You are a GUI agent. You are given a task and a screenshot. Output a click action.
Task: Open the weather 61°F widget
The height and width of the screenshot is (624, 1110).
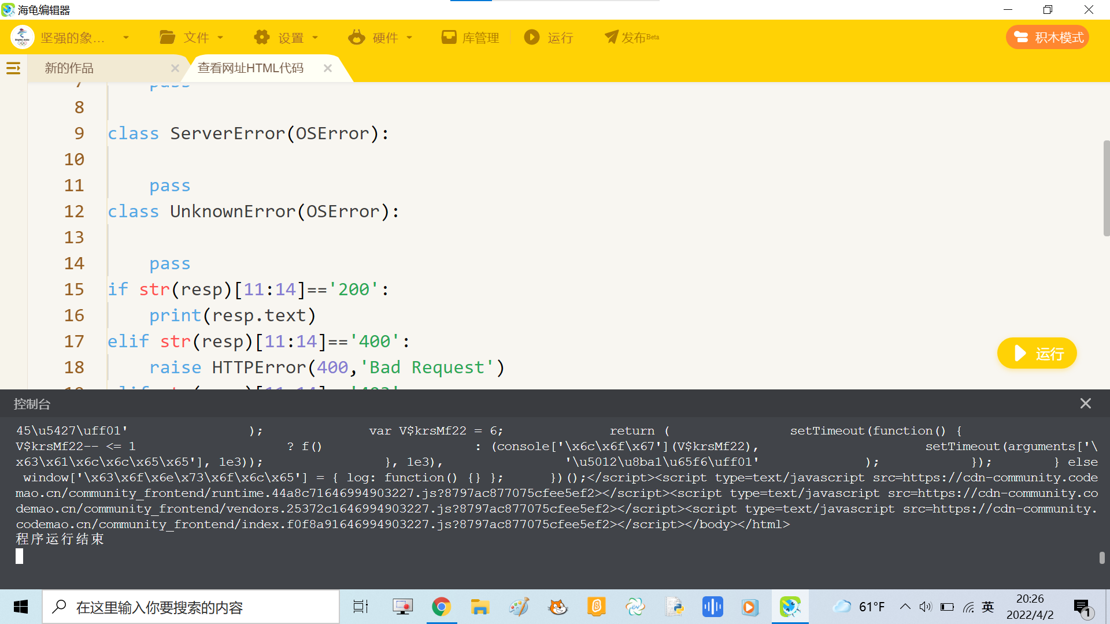tap(859, 607)
